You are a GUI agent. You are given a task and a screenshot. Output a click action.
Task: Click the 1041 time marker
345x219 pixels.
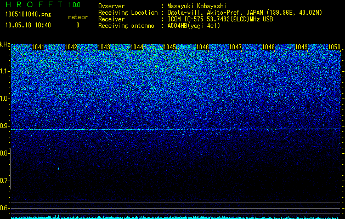38,47
